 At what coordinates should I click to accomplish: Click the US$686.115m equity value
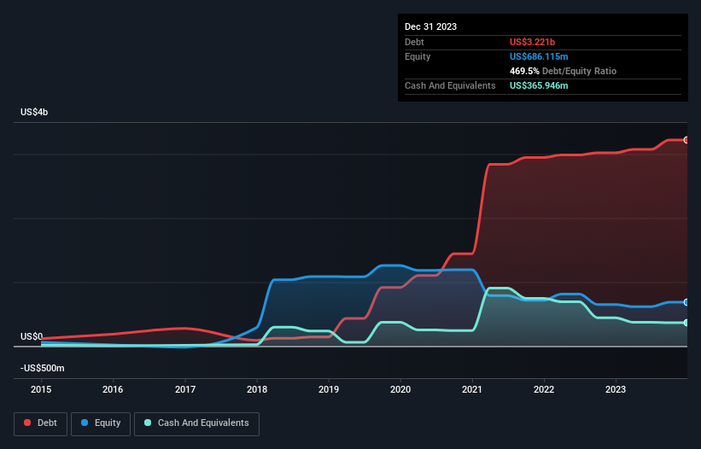[x=539, y=56]
